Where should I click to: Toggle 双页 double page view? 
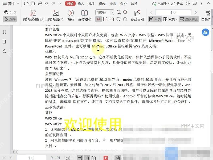point(169,19)
